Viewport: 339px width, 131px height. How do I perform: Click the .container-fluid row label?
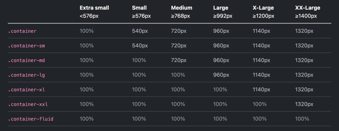pos(31,119)
